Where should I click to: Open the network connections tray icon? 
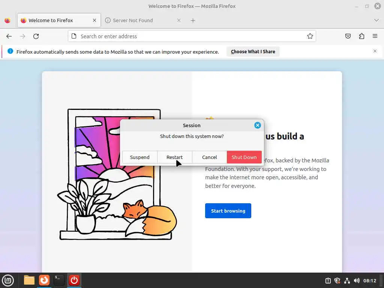pos(347,280)
